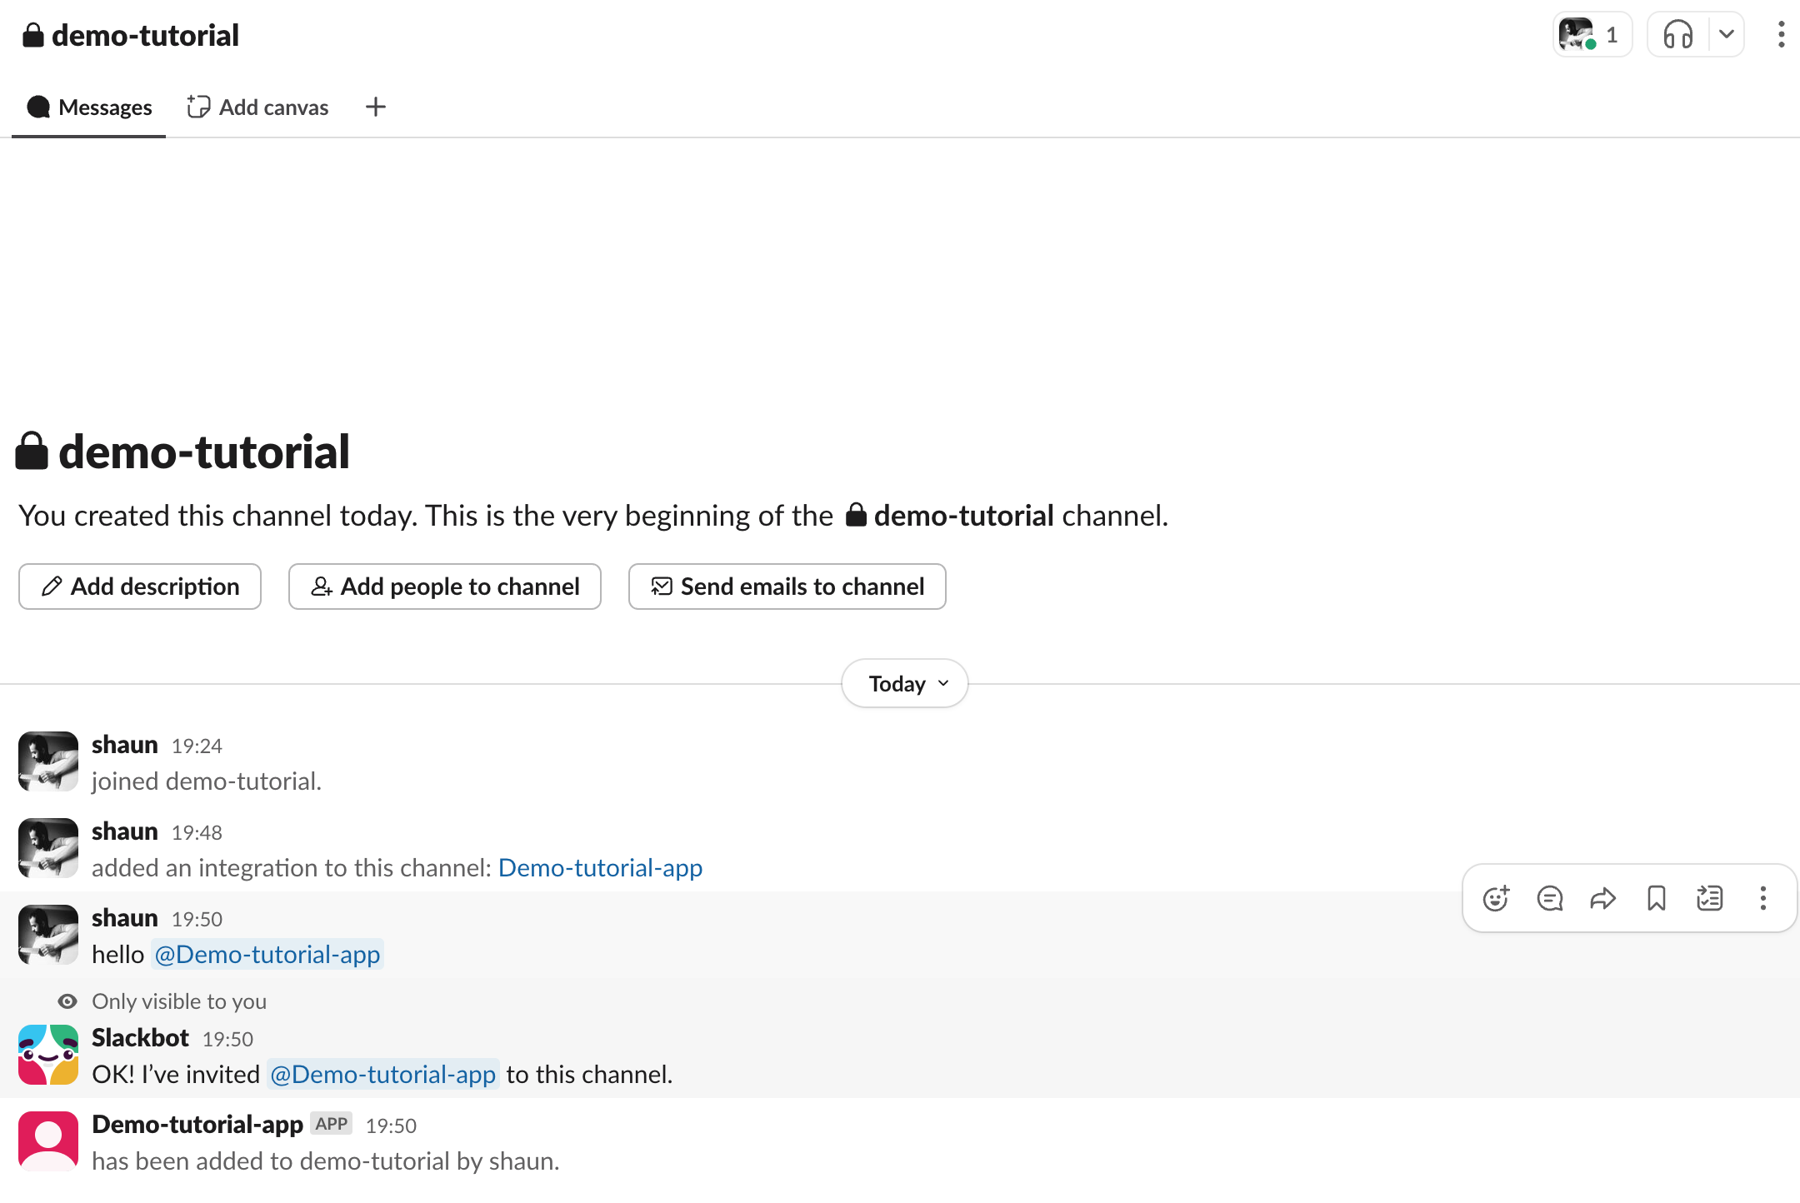Switch to the Messages tab
Image resolution: width=1800 pixels, height=1203 pixels.
click(90, 107)
